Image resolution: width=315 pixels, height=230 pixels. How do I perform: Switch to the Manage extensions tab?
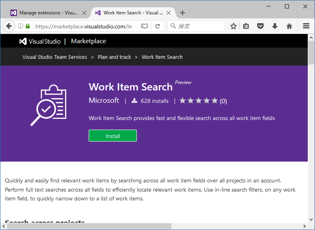[48, 13]
